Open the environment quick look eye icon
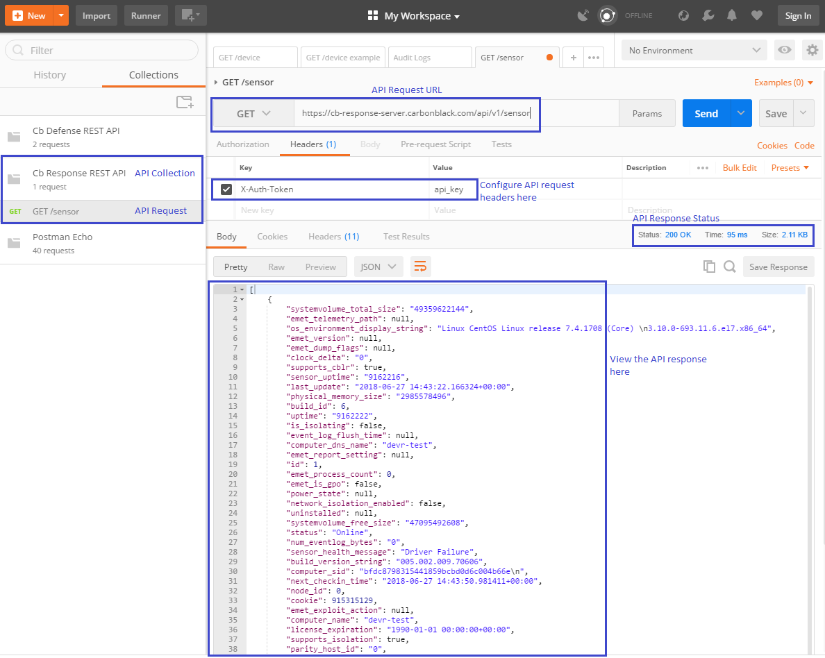Viewport: 825px width, 658px height. (785, 50)
